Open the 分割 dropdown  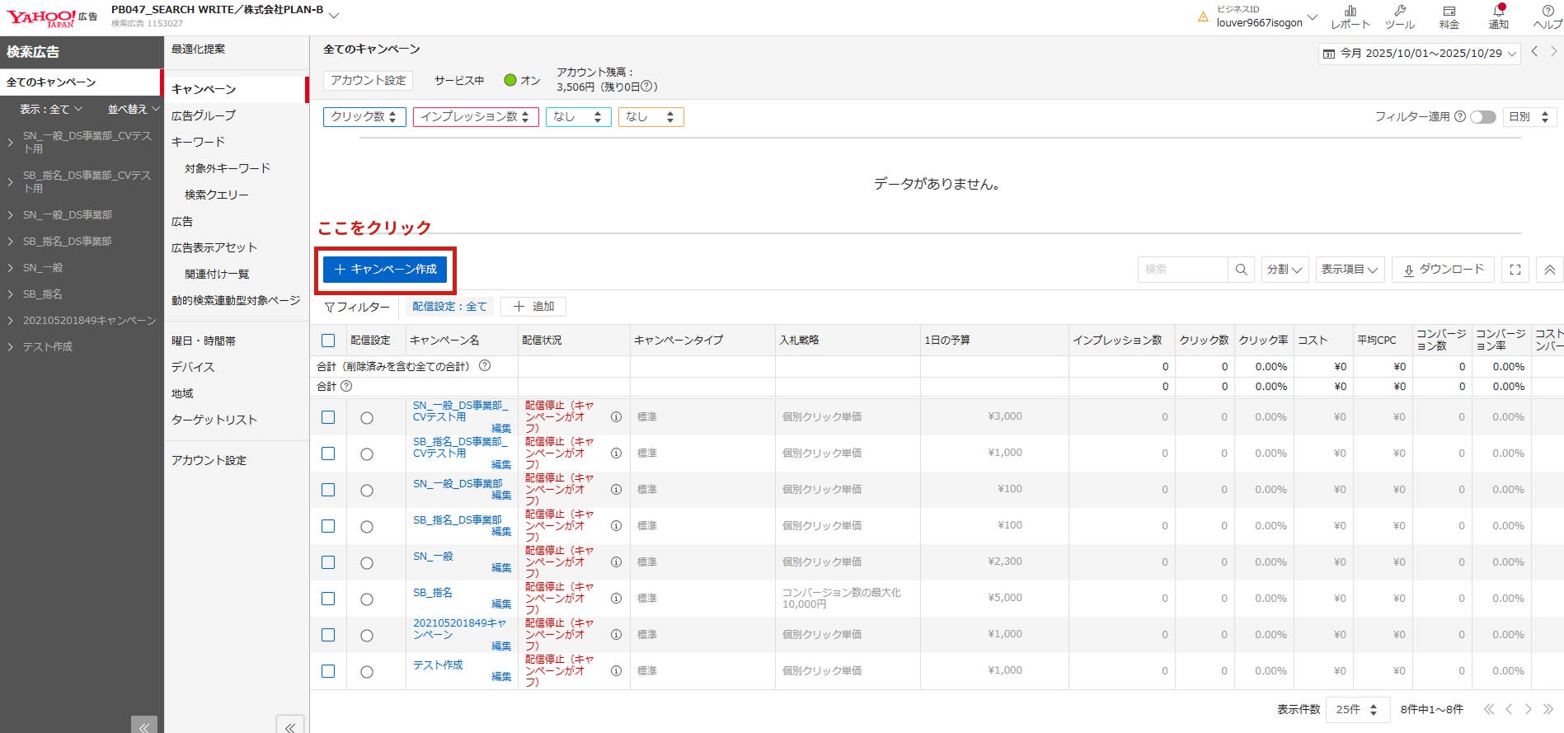(1285, 270)
